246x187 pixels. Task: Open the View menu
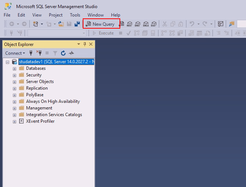37,15
